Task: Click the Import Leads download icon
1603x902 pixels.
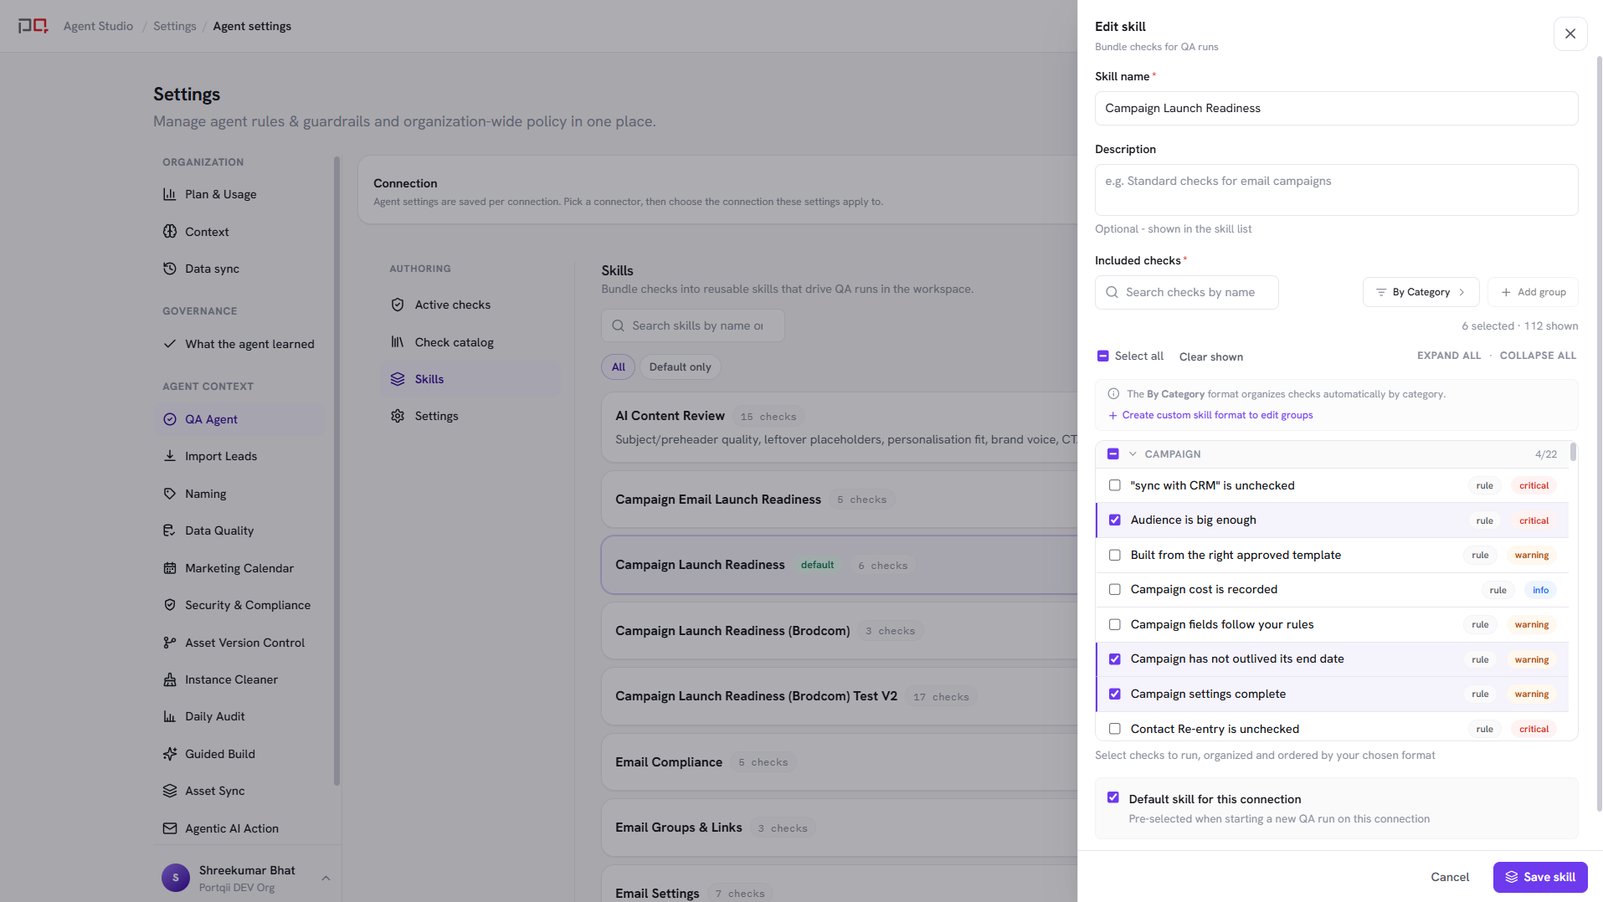Action: 170,456
